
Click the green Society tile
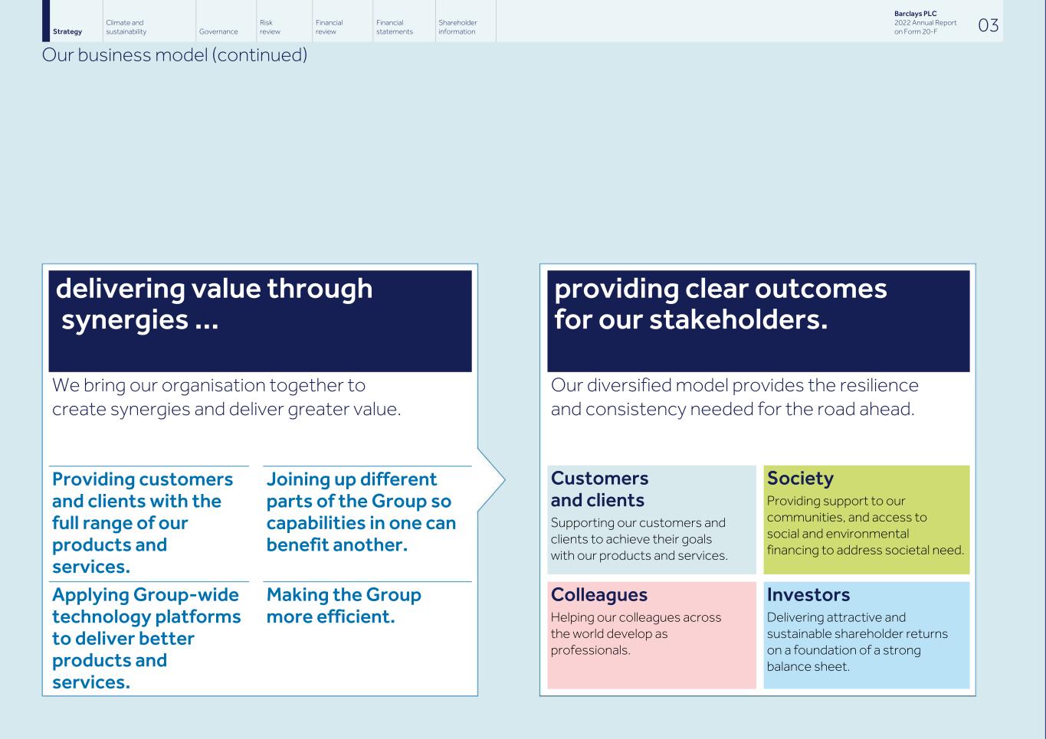(866, 519)
